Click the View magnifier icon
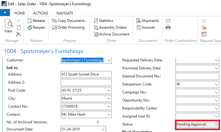 click(x=9, y=23)
